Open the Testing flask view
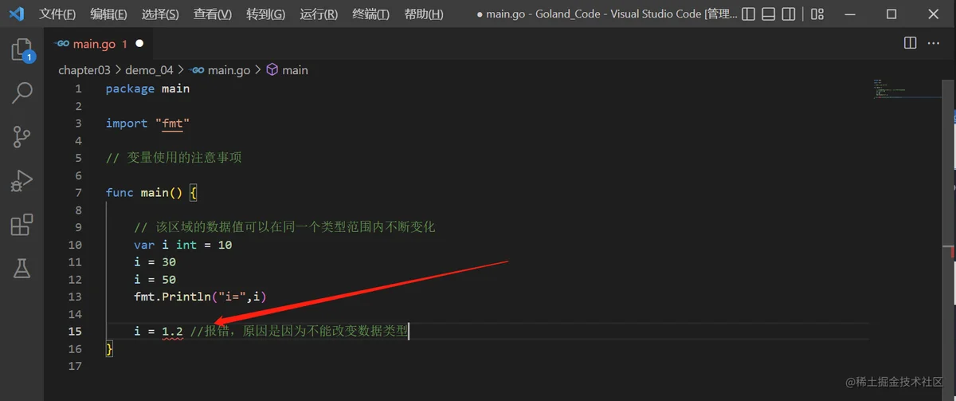The image size is (956, 401). (x=22, y=268)
